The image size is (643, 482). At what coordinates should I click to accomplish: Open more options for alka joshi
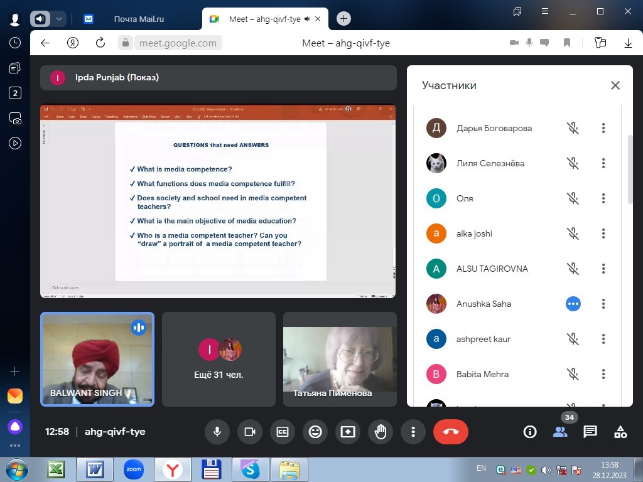tap(603, 233)
